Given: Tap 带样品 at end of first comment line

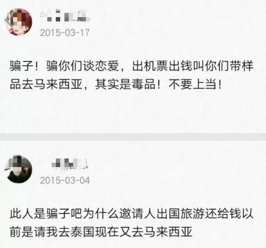Looking at the screenshot, I should (241, 66).
